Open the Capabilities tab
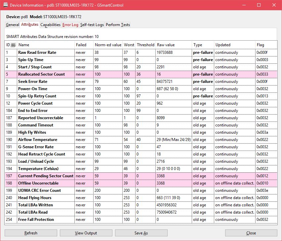 50,25
